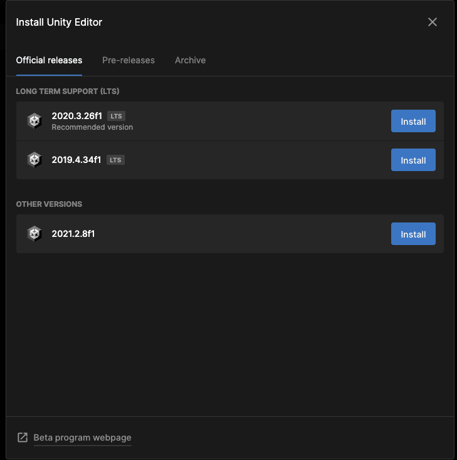Install Unity version 2020.3.26f1

tap(413, 122)
